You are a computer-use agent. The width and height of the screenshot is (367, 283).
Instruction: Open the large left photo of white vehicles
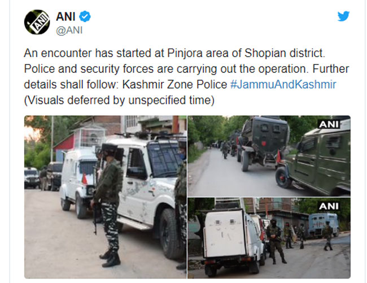(x=106, y=197)
